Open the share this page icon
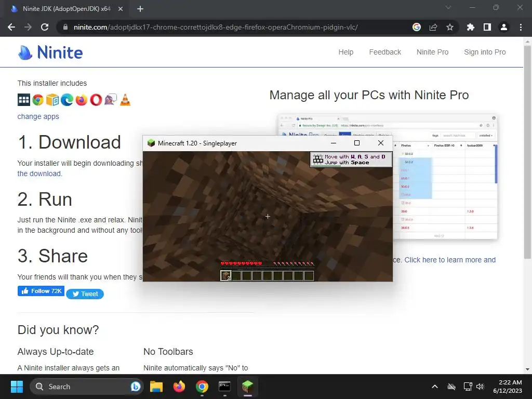This screenshot has width=532, height=399. coord(433,27)
